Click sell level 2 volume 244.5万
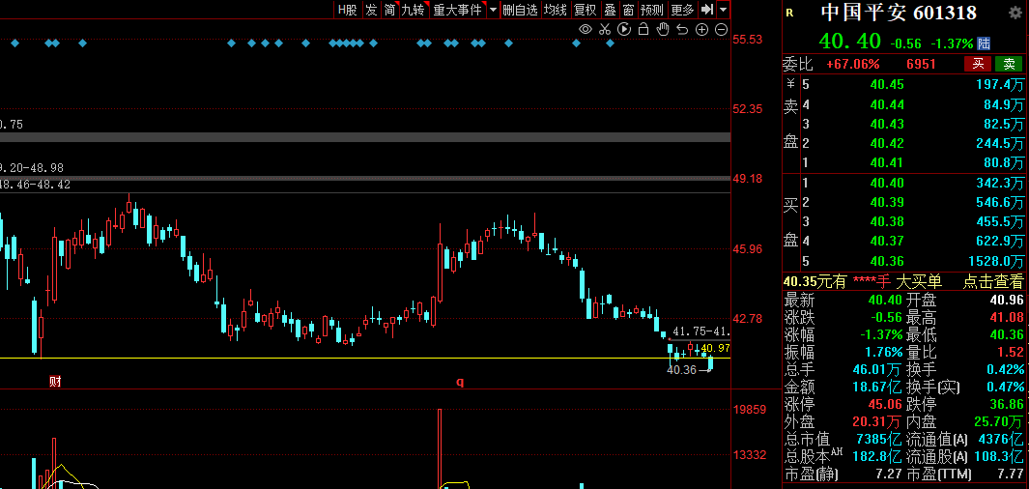1029x489 pixels. tap(1001, 143)
